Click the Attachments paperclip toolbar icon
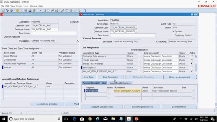This screenshot has height=122, width=217. pyautogui.click(x=75, y=11)
